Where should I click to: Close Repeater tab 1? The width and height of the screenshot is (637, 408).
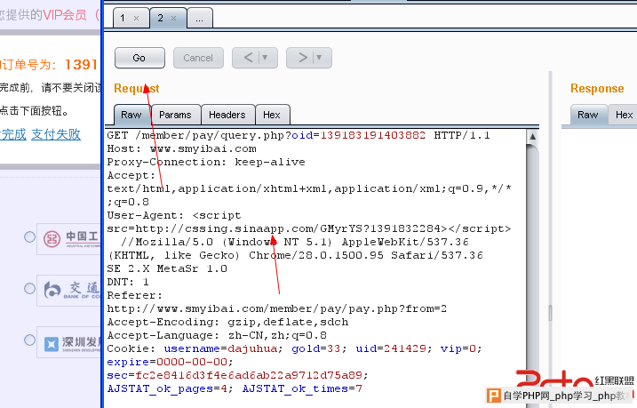(x=137, y=19)
